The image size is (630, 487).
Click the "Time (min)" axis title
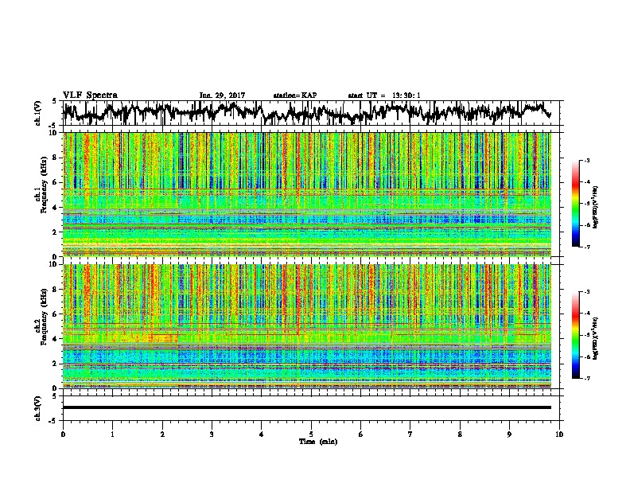(x=318, y=442)
